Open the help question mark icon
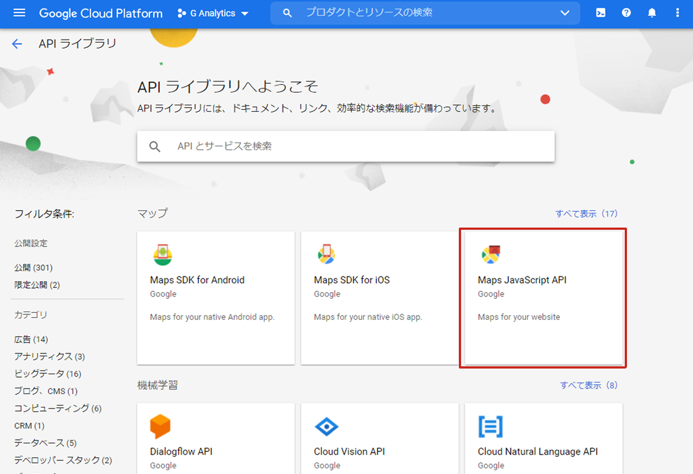 (x=626, y=13)
